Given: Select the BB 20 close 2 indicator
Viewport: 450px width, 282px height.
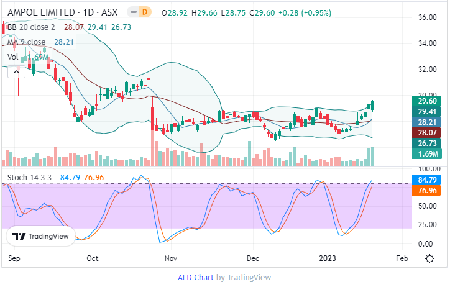Looking at the screenshot, I should click(x=30, y=27).
